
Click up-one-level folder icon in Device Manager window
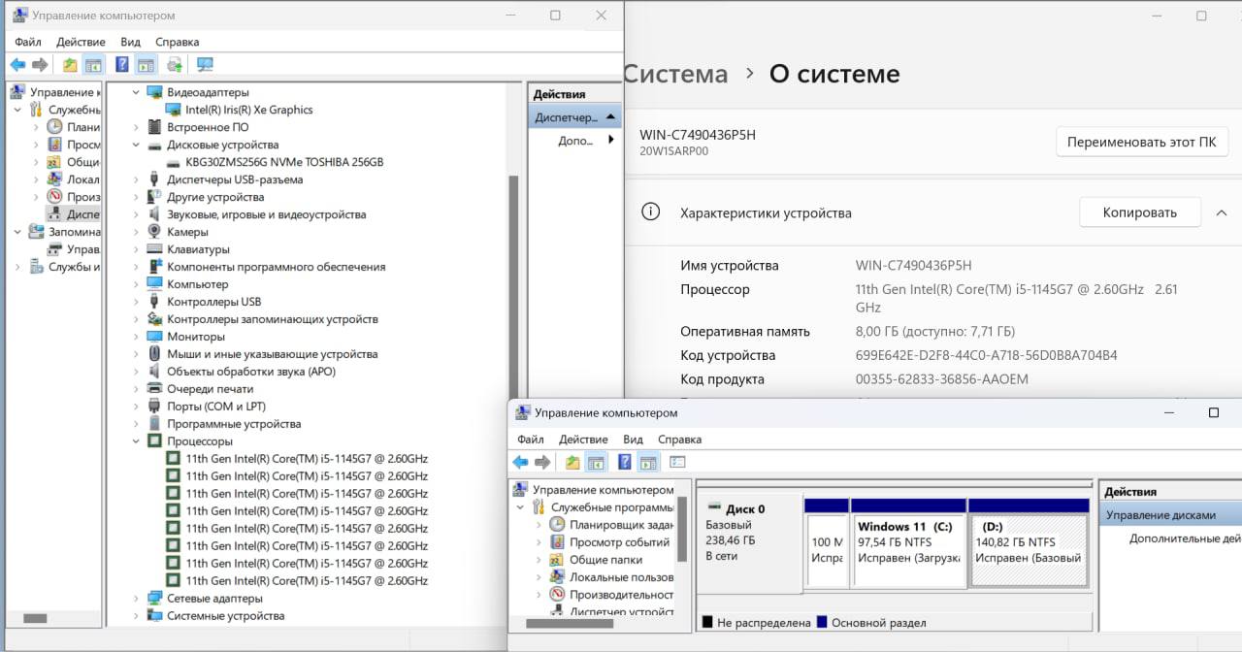pyautogui.click(x=70, y=65)
